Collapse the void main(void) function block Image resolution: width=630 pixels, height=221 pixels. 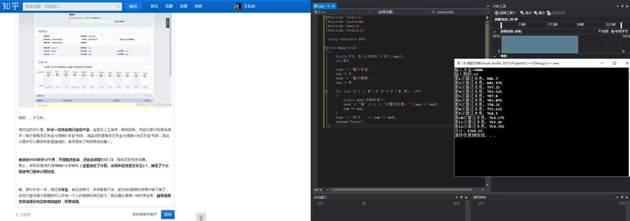click(x=326, y=48)
